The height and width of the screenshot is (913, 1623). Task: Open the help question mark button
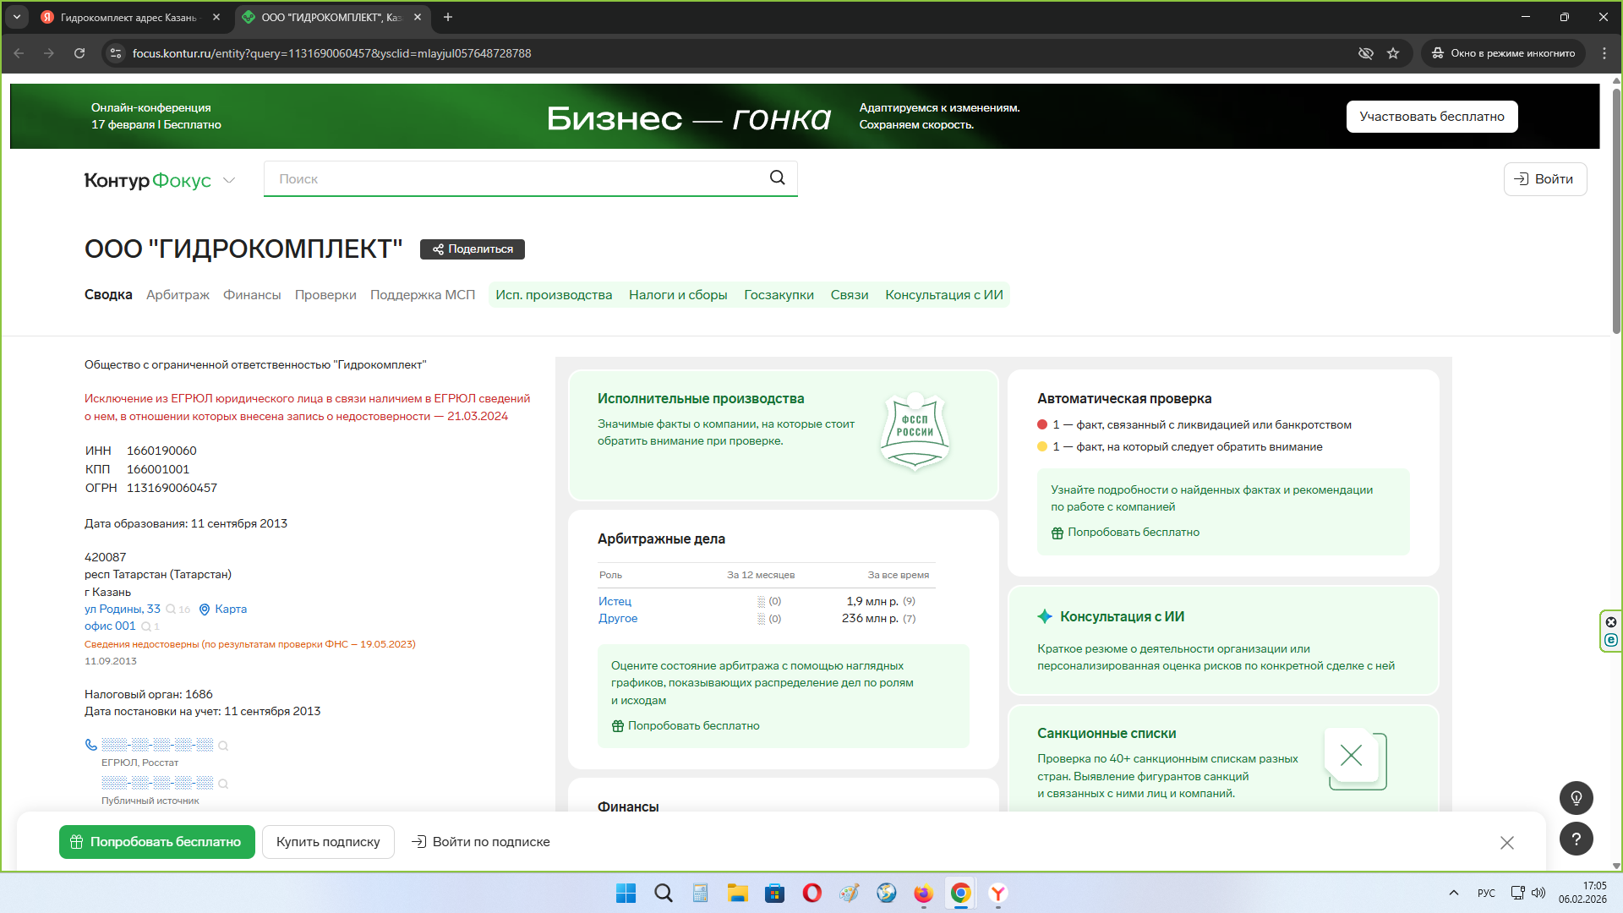pos(1576,839)
